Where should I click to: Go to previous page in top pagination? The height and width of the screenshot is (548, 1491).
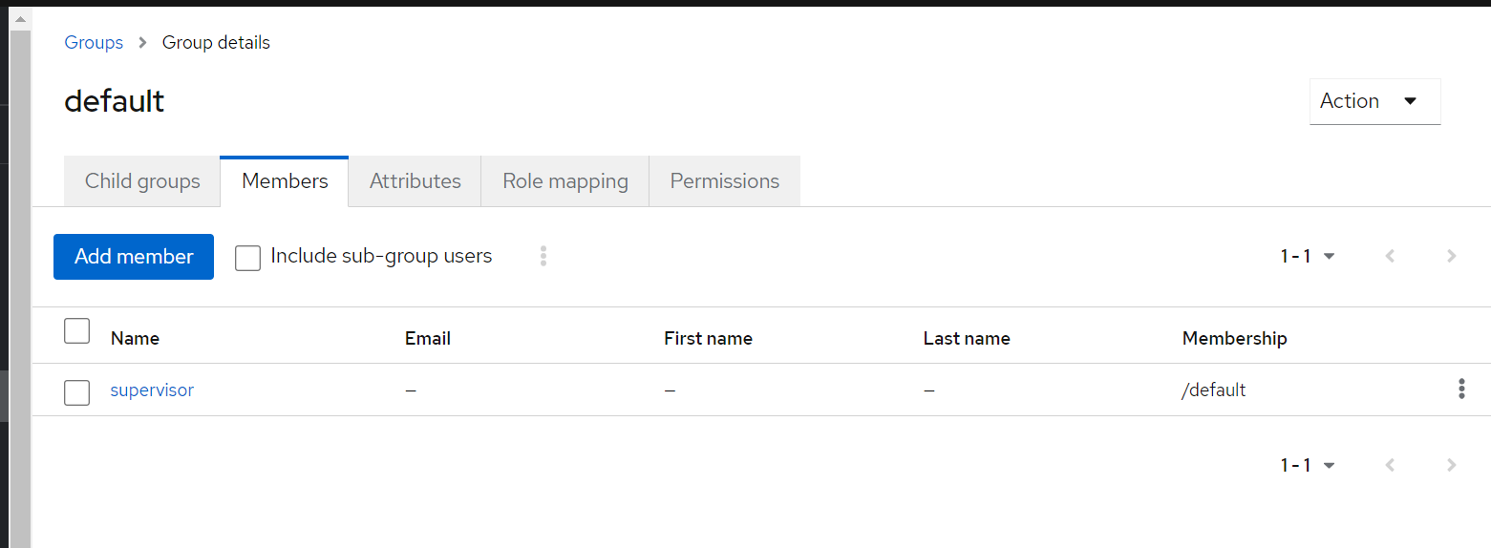[x=1390, y=256]
